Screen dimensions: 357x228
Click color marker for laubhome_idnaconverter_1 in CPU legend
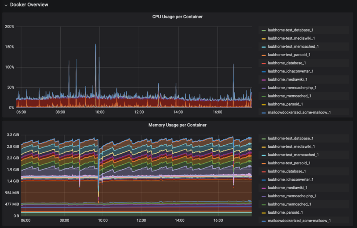pyautogui.click(x=263, y=71)
